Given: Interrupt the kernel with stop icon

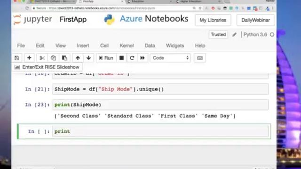Looking at the screenshot, I should point(121,58).
